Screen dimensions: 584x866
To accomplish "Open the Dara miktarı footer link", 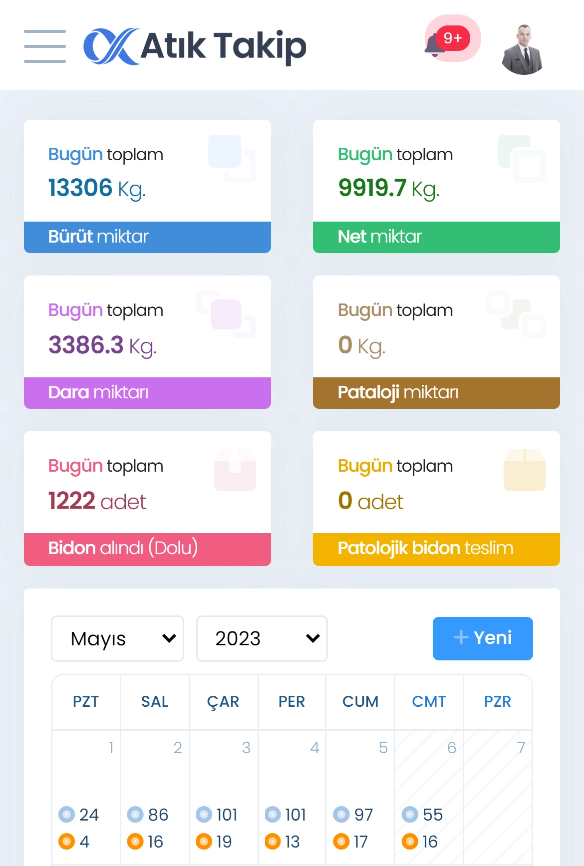I will pos(147,393).
